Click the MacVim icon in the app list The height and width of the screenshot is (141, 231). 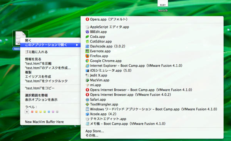[87, 80]
